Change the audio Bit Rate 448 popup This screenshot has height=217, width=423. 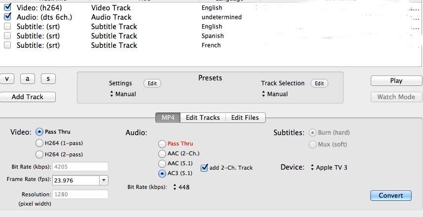point(182,187)
